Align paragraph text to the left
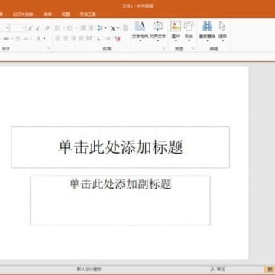Viewport: 275px width, 275px height. (x=58, y=39)
